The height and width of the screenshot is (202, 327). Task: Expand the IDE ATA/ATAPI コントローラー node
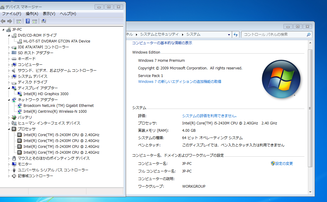9,47
